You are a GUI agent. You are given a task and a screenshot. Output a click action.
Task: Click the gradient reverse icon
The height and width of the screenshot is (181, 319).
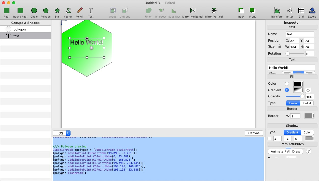pos(308,90)
